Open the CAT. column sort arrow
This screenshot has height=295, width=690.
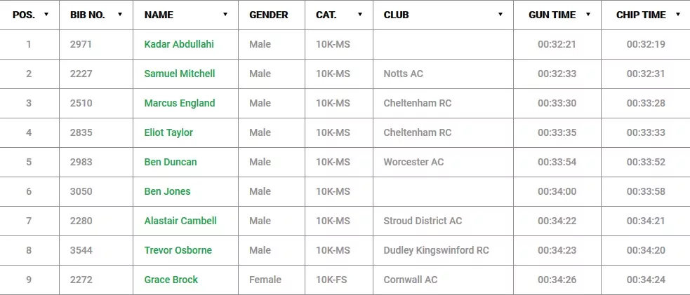pyautogui.click(x=360, y=15)
